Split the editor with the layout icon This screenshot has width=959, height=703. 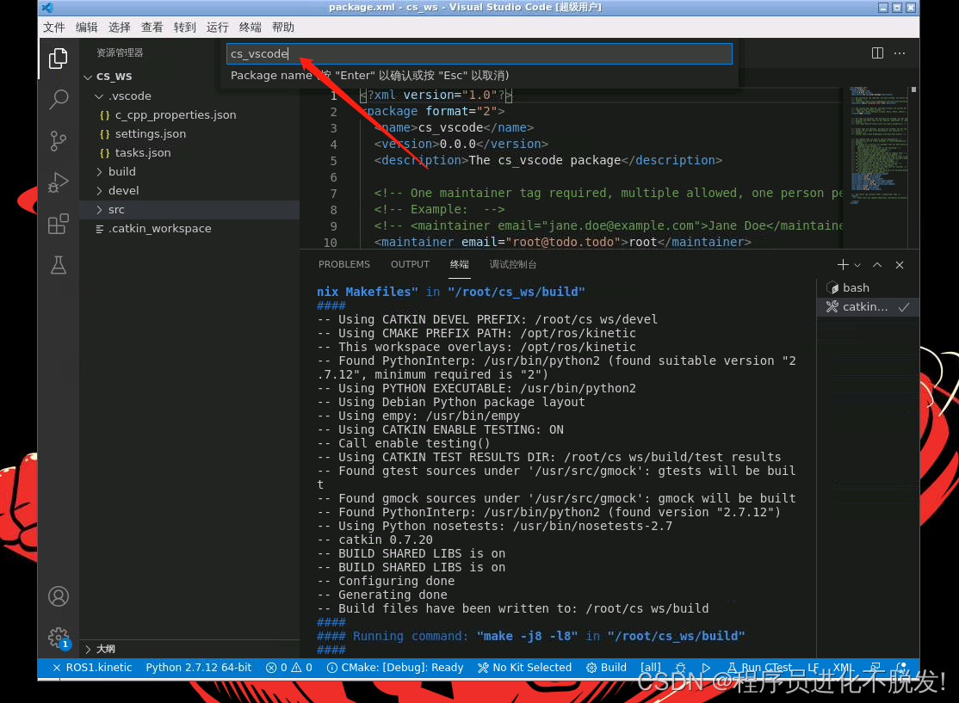(x=877, y=53)
